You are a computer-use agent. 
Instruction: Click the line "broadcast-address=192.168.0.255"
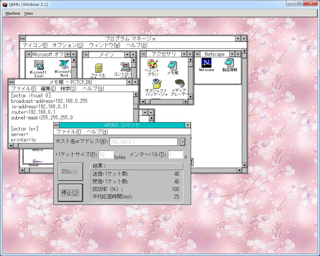pyautogui.click(x=49, y=101)
